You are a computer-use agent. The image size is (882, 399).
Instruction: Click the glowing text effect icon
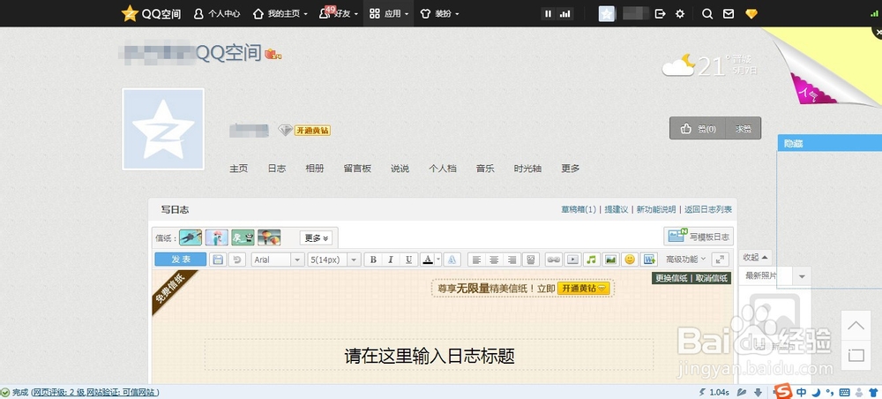coord(452,260)
